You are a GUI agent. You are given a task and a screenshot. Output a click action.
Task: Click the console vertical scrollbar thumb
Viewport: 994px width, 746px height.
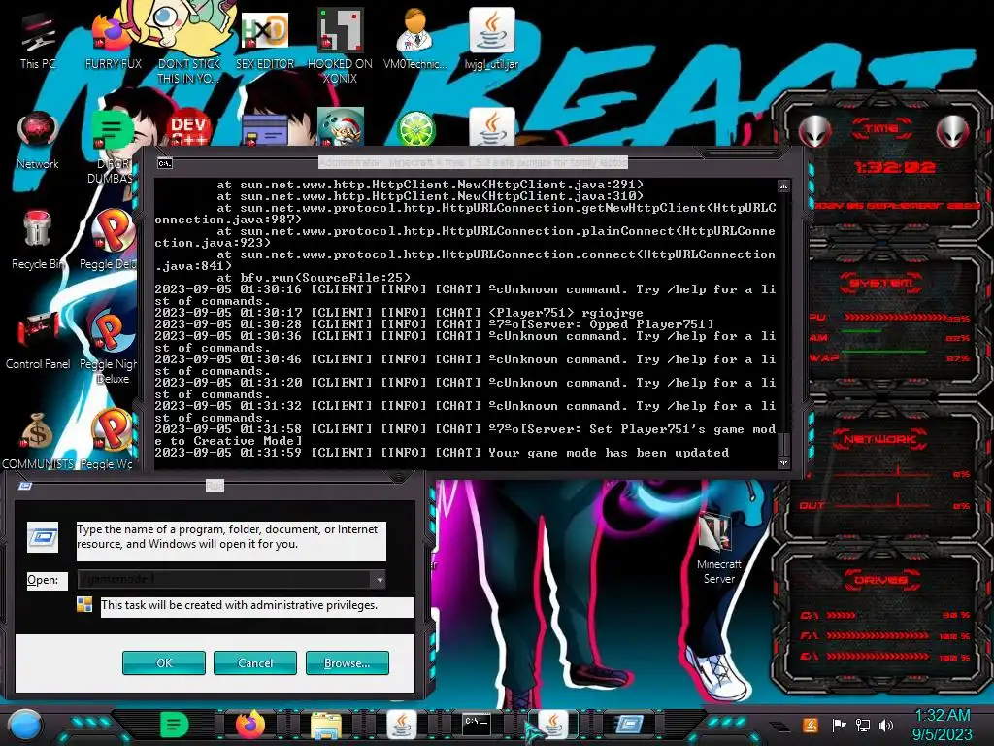point(783,443)
